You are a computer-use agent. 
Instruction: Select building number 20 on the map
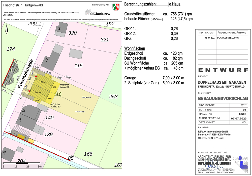(46, 60)
